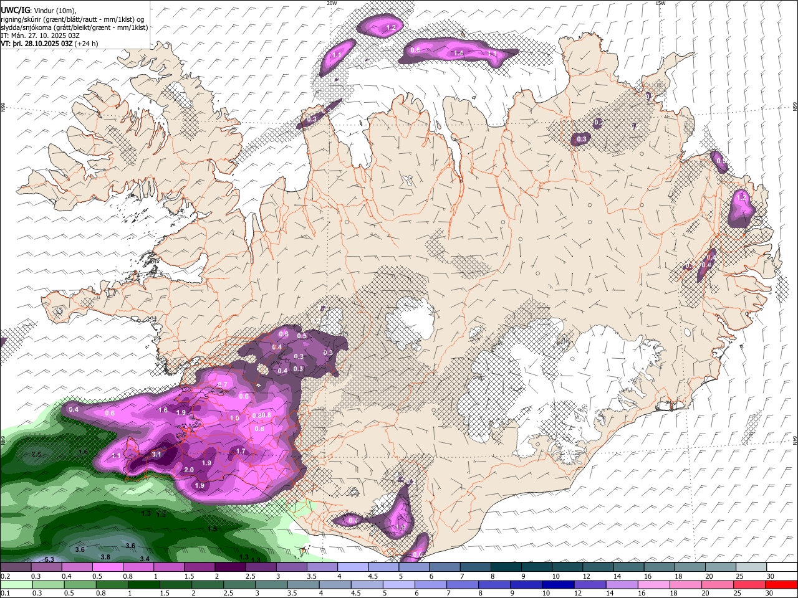Click the 20W longitude label
Image resolution: width=798 pixels, height=598 pixels.
pyautogui.click(x=332, y=3)
